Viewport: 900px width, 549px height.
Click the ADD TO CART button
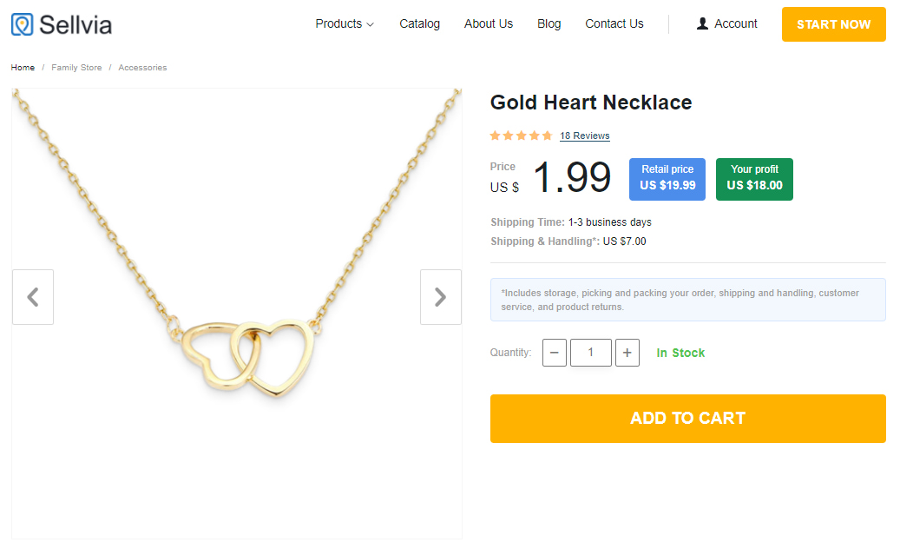click(x=687, y=419)
